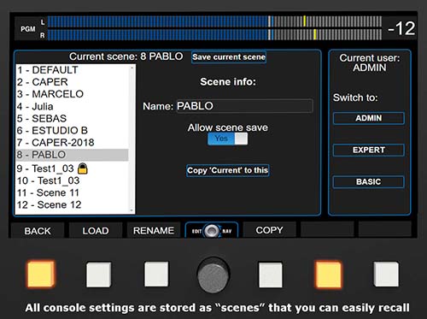This screenshot has height=319, width=427.
Task: Push the rightmost white hardware button
Action: point(386,275)
